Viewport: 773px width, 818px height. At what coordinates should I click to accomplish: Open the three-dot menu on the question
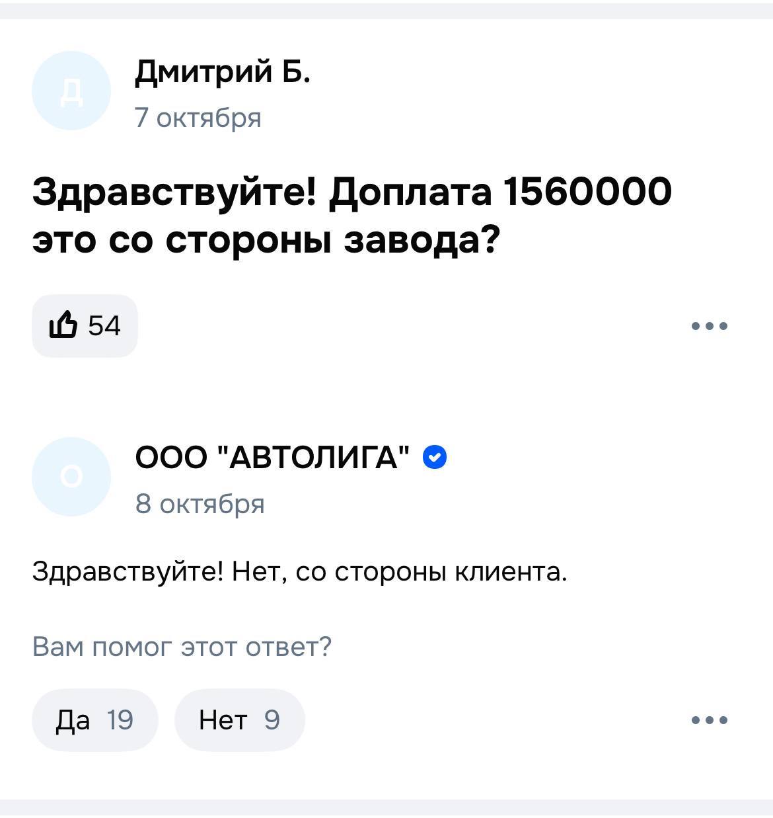pos(710,325)
